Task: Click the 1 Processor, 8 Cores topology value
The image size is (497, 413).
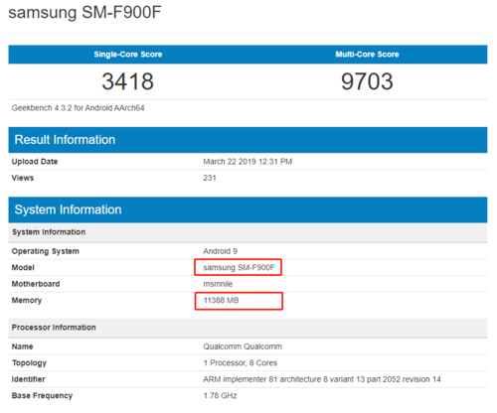Action: [241, 363]
